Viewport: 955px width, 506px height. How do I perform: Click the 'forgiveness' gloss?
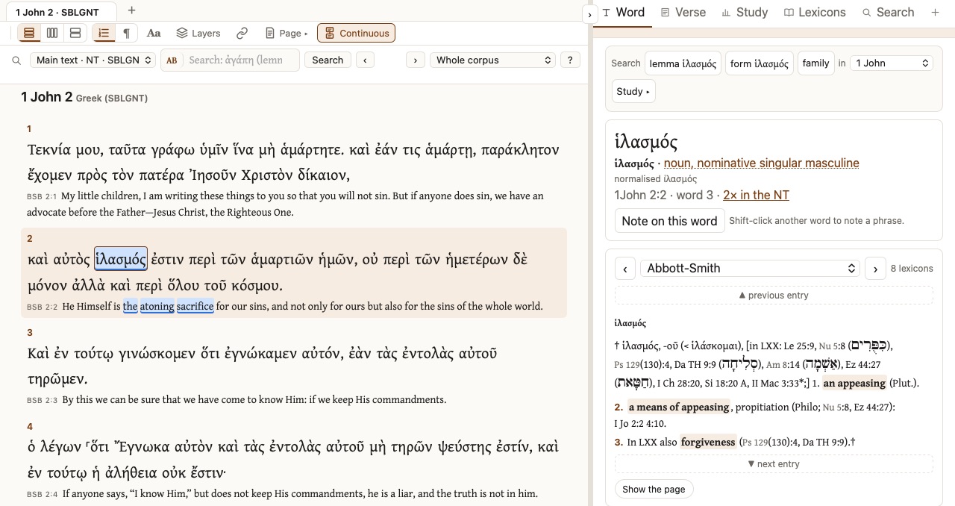708,443
